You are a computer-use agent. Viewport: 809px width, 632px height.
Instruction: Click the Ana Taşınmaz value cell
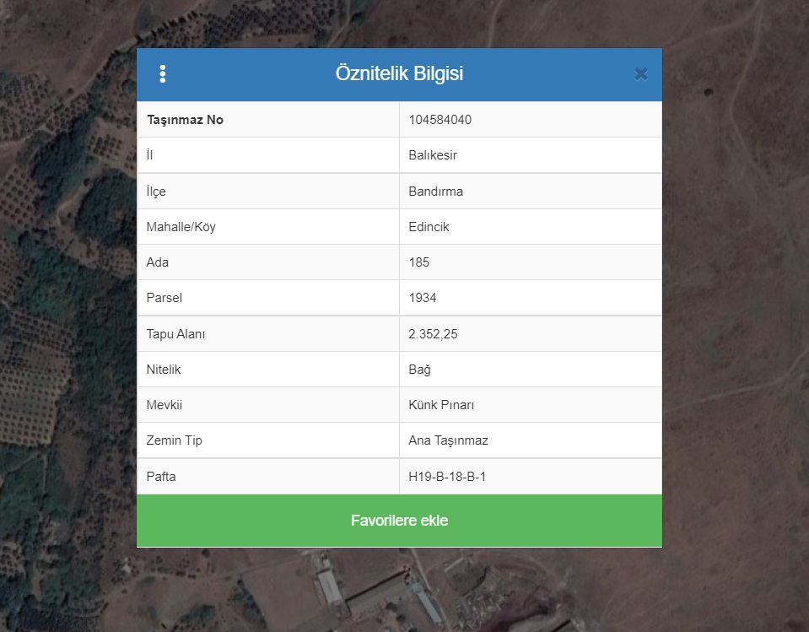pyautogui.click(x=448, y=440)
